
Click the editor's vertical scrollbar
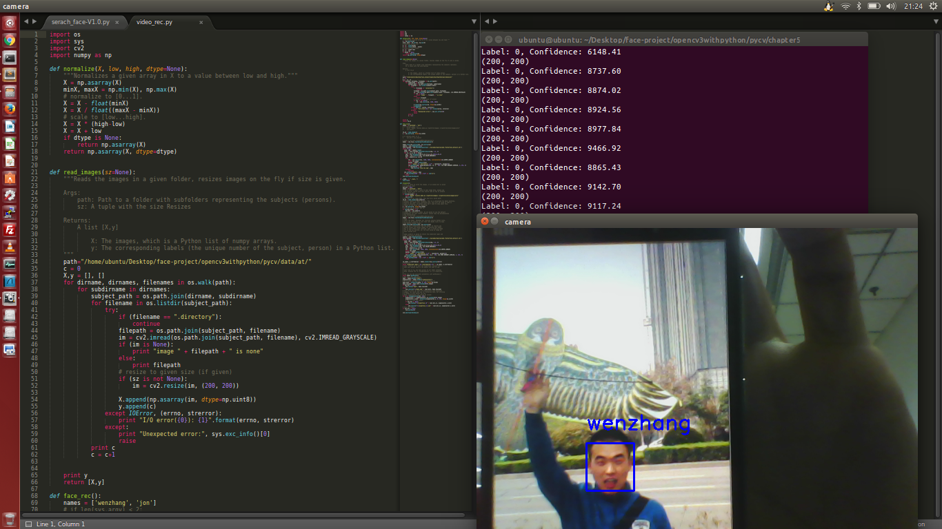coord(475,90)
